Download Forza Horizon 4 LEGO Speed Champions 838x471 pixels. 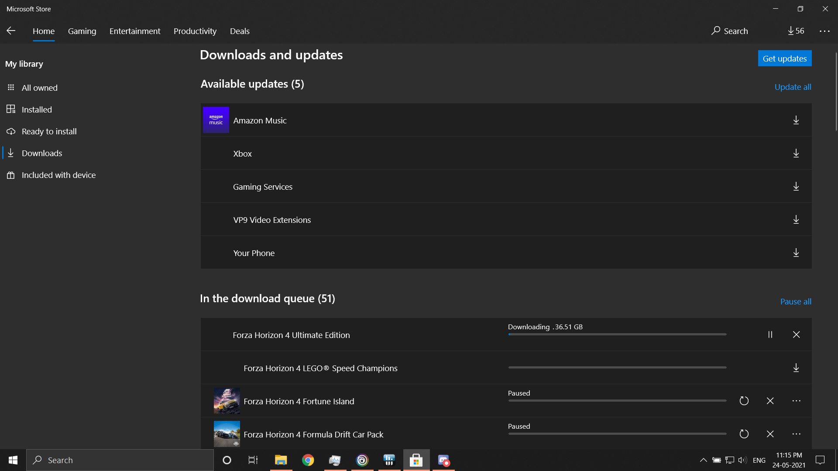[x=796, y=368]
